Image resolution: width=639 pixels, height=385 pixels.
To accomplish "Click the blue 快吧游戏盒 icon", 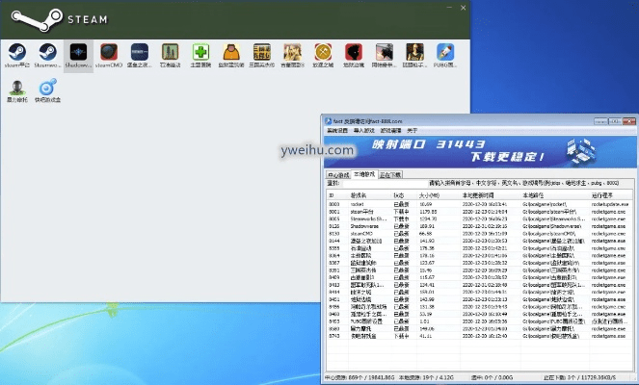I will [x=47, y=89].
